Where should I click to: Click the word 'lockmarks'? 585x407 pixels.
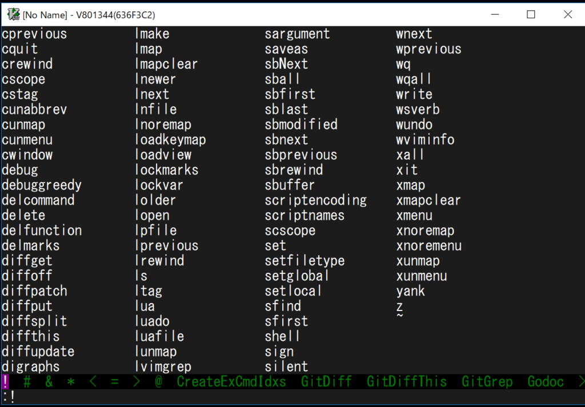[167, 170]
